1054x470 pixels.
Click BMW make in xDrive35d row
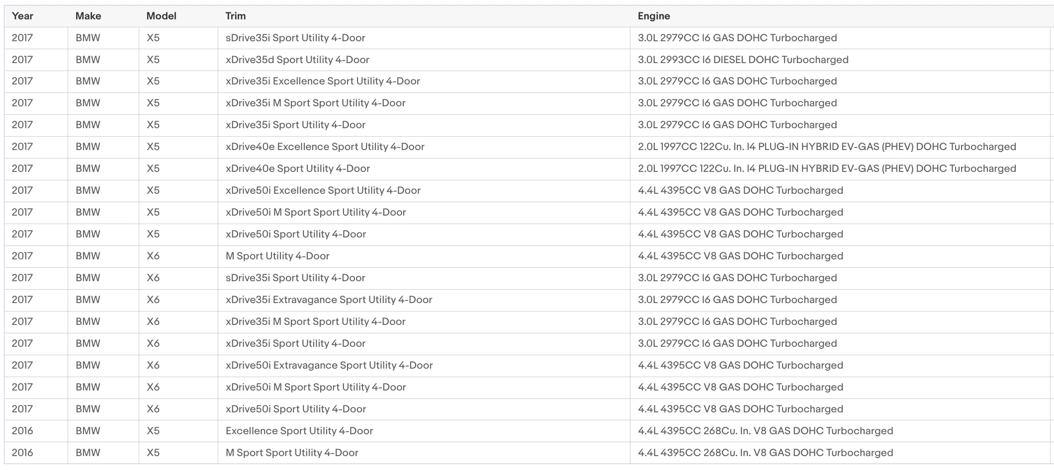pyautogui.click(x=103, y=60)
